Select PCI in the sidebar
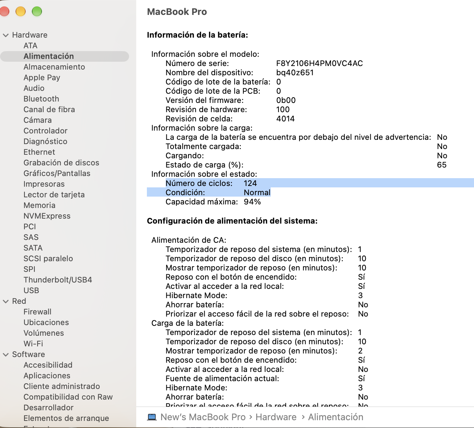The image size is (474, 428). pos(30,226)
